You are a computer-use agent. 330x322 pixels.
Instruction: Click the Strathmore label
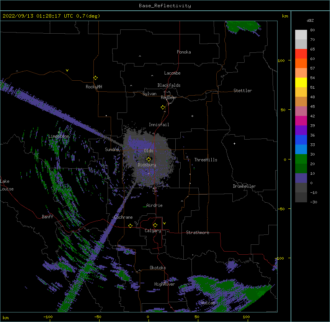[x=198, y=233]
